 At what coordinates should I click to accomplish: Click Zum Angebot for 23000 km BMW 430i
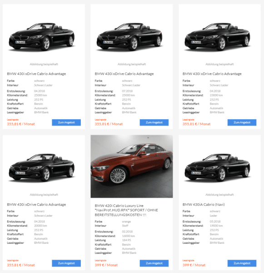tap(242, 122)
